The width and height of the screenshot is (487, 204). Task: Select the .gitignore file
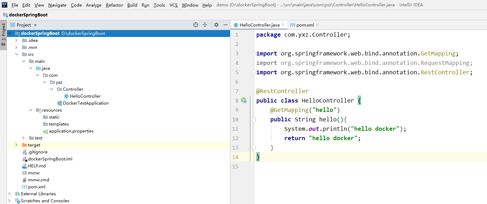36,152
